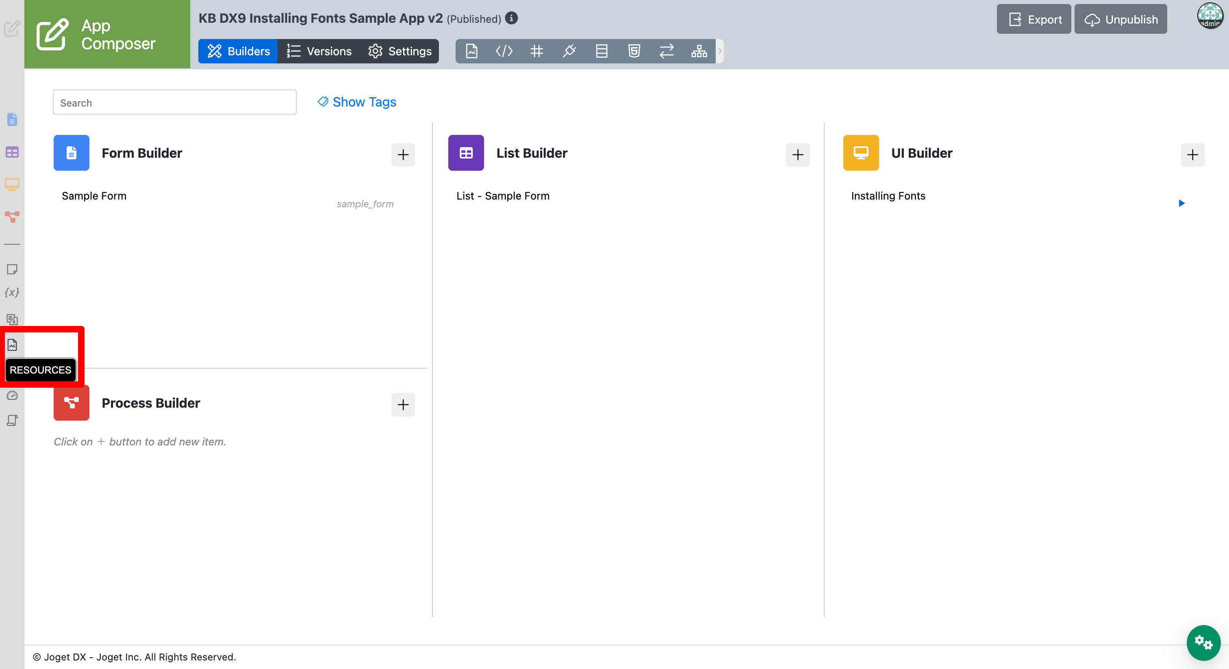Open the Process Builder sidebar icon

pos(12,217)
